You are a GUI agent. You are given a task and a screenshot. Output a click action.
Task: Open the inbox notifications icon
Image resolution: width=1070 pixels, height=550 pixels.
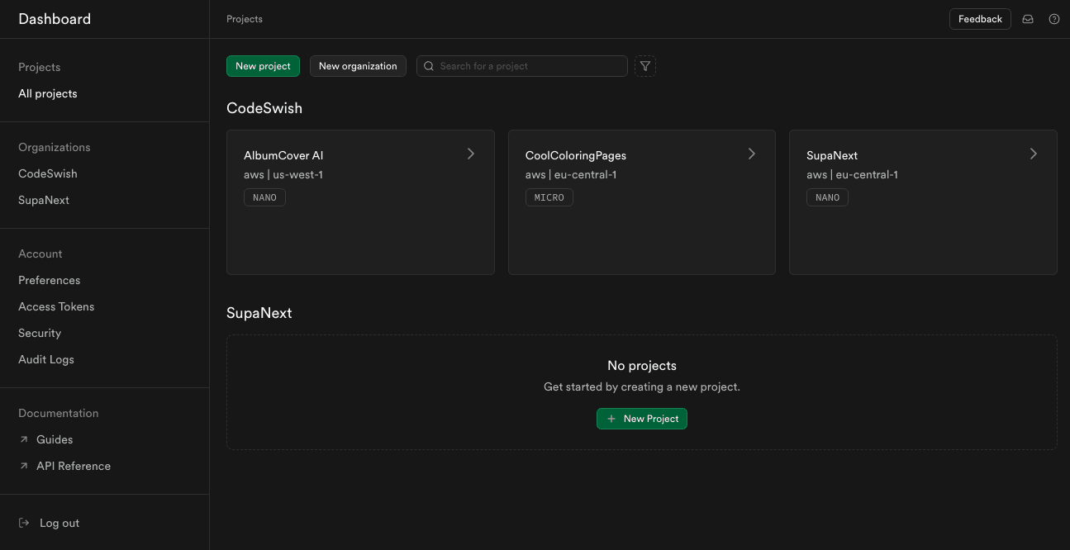[1028, 19]
